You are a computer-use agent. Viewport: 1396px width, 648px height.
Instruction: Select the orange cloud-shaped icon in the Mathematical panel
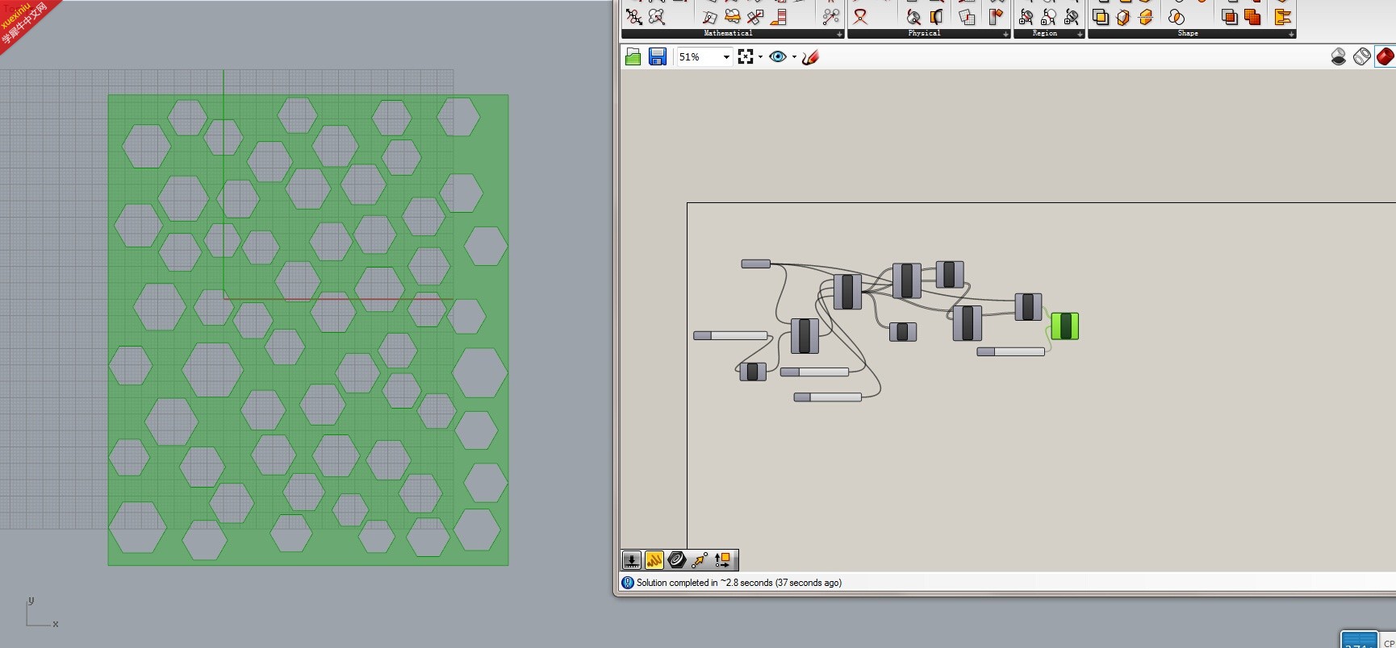pyautogui.click(x=733, y=17)
